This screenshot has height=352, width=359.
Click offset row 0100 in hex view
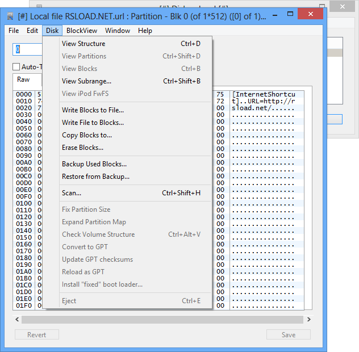click(24, 203)
